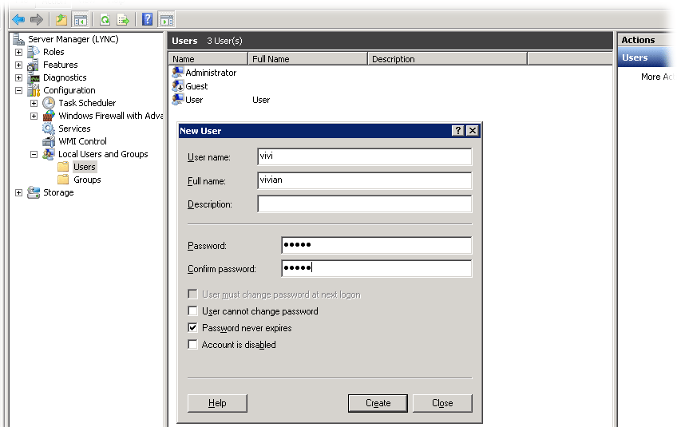Click the Close button in New User dialog
The height and width of the screenshot is (427, 677).
[x=442, y=403]
